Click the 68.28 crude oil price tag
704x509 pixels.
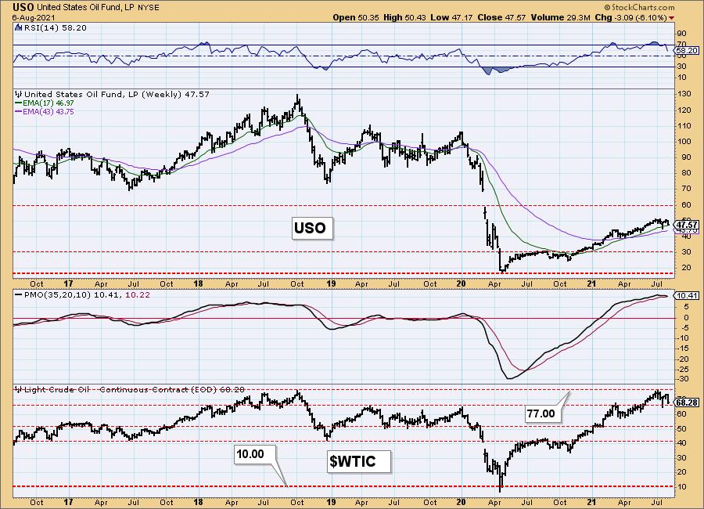[x=688, y=403]
